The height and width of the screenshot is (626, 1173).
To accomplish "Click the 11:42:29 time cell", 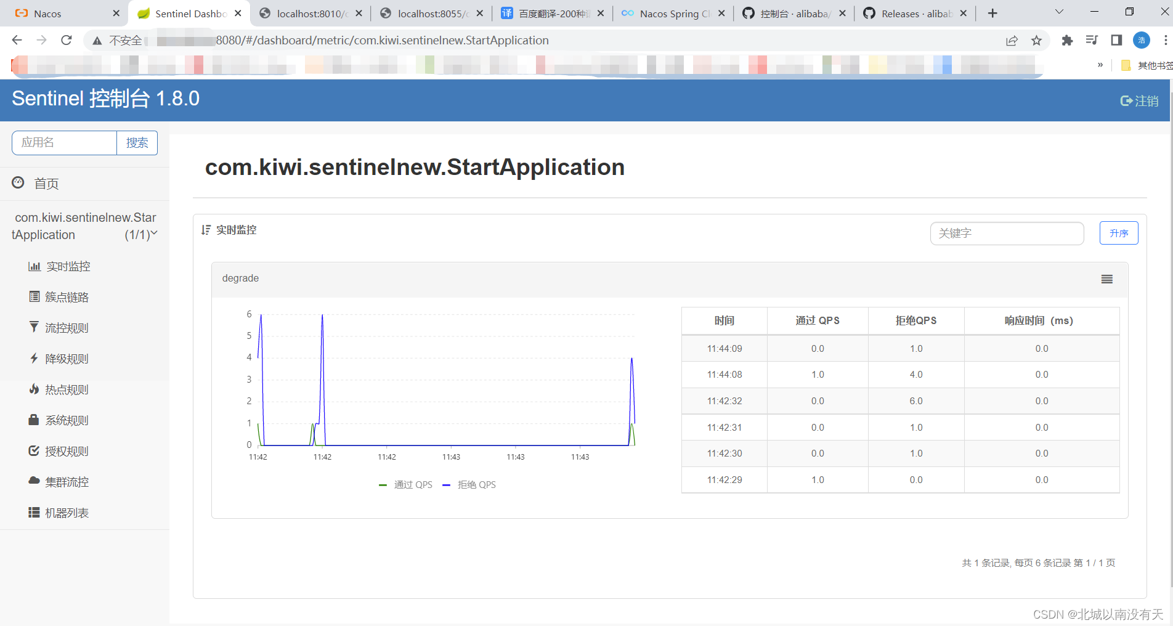I will (x=724, y=480).
